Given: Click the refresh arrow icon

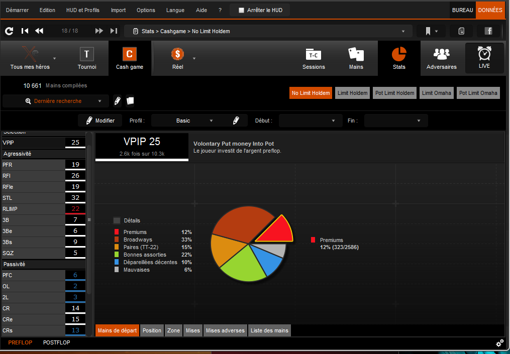Looking at the screenshot, I should click(9, 31).
